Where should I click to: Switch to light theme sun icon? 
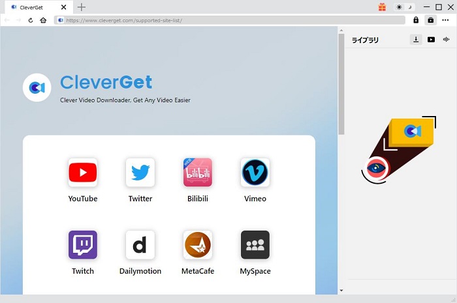click(399, 7)
